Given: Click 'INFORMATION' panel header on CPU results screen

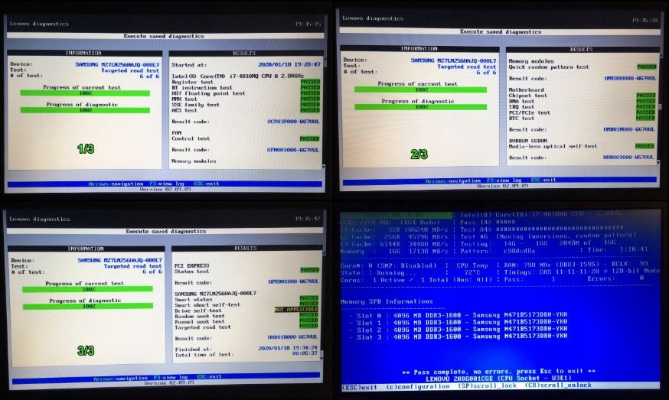Looking at the screenshot, I should point(84,53).
